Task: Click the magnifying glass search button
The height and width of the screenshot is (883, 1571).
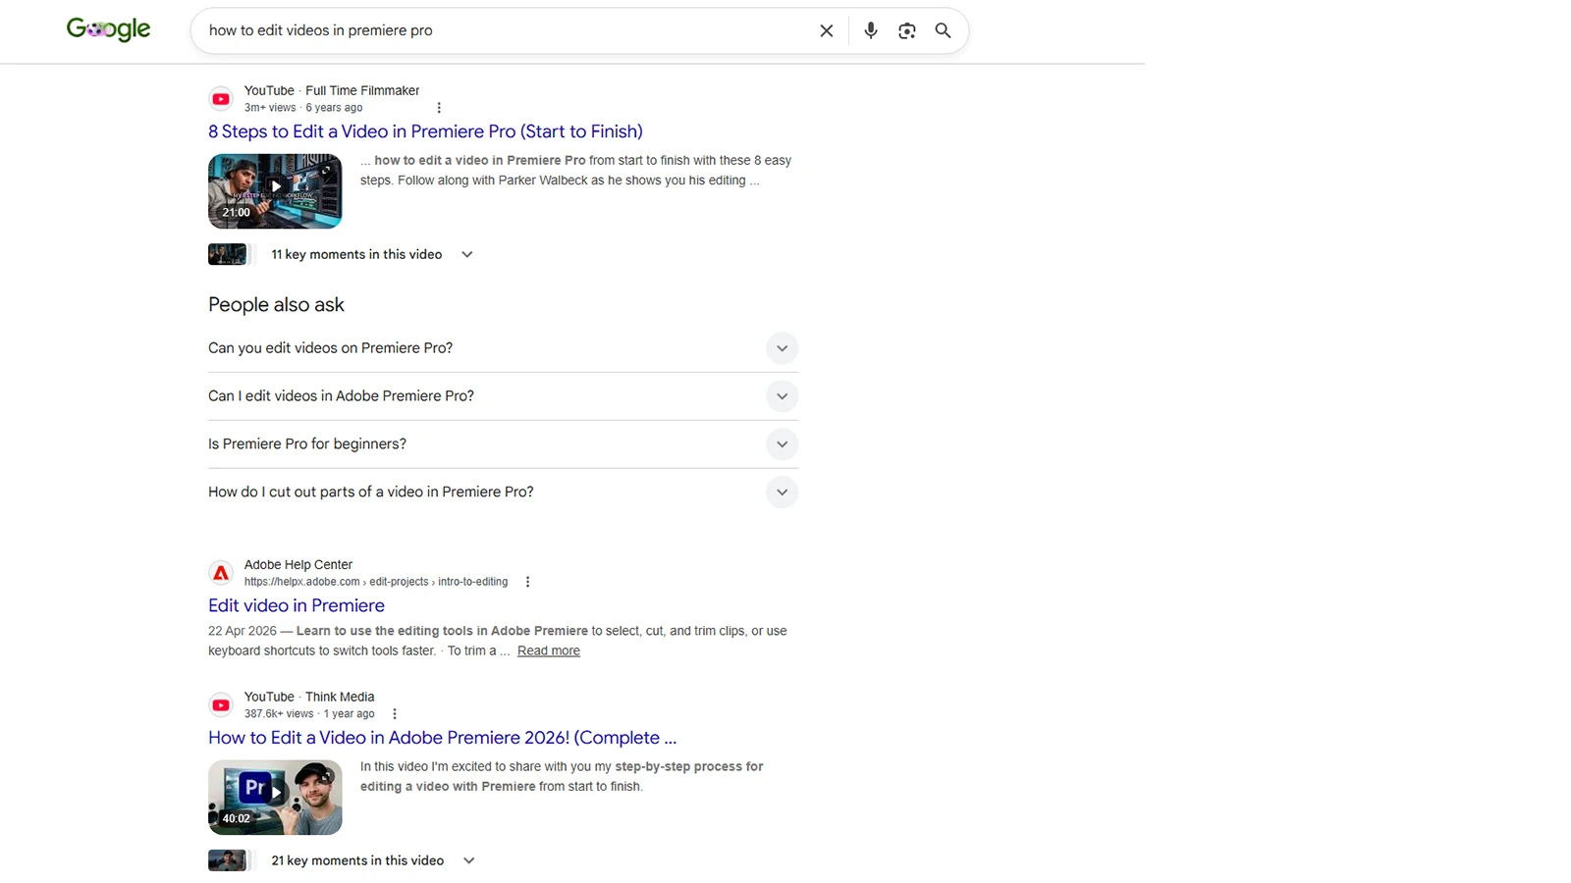Action: coord(943,30)
